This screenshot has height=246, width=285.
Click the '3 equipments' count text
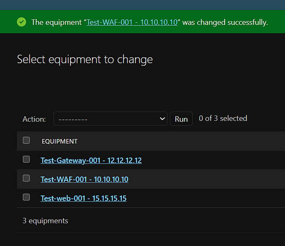pyautogui.click(x=45, y=221)
